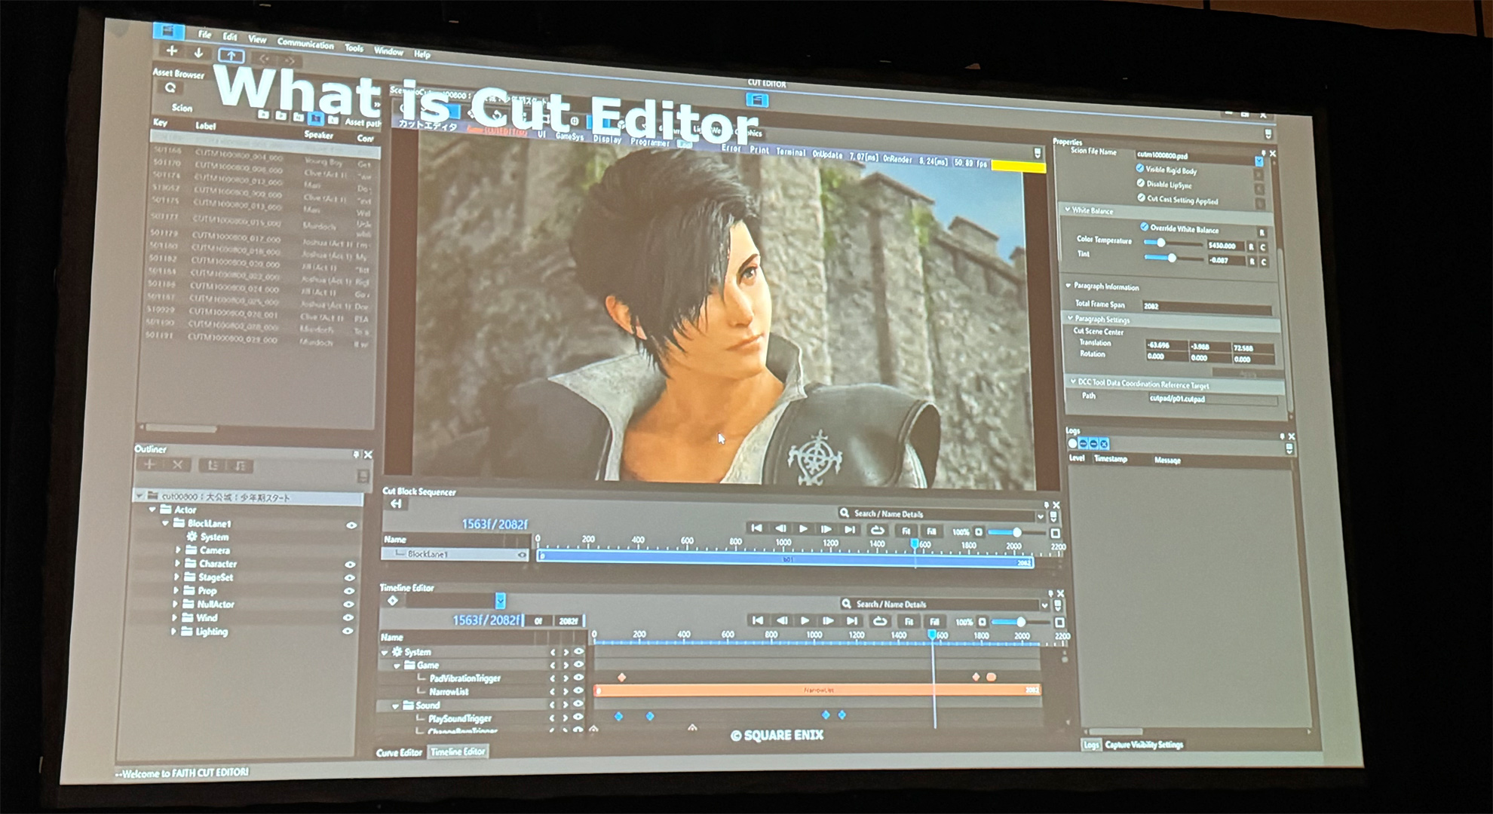Image resolution: width=1493 pixels, height=814 pixels.
Task: Jump to first frame in Timeline Editor
Action: point(758,621)
